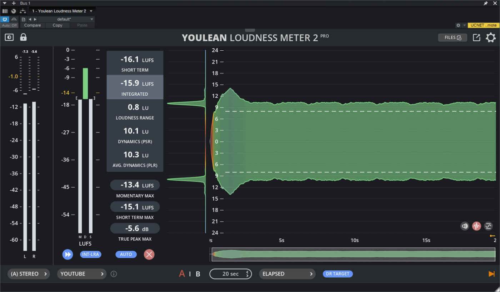Screen dimensions: 500x292
Task: Expand the dropdown arrow beside UCNET Remote
Action: tap(464, 25)
